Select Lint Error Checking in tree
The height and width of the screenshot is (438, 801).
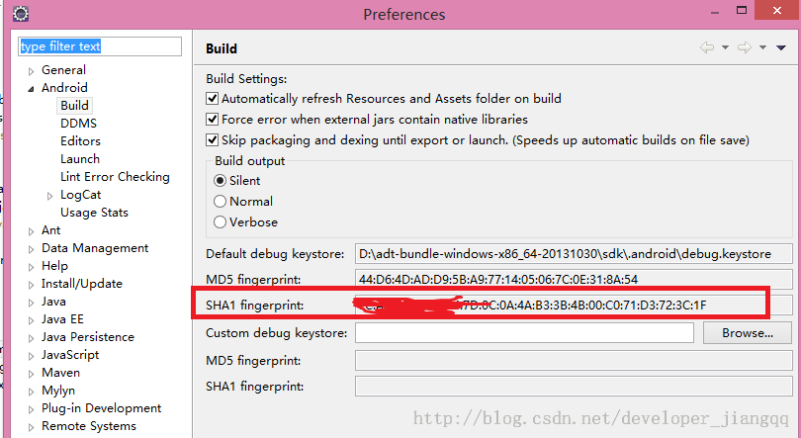(x=115, y=177)
